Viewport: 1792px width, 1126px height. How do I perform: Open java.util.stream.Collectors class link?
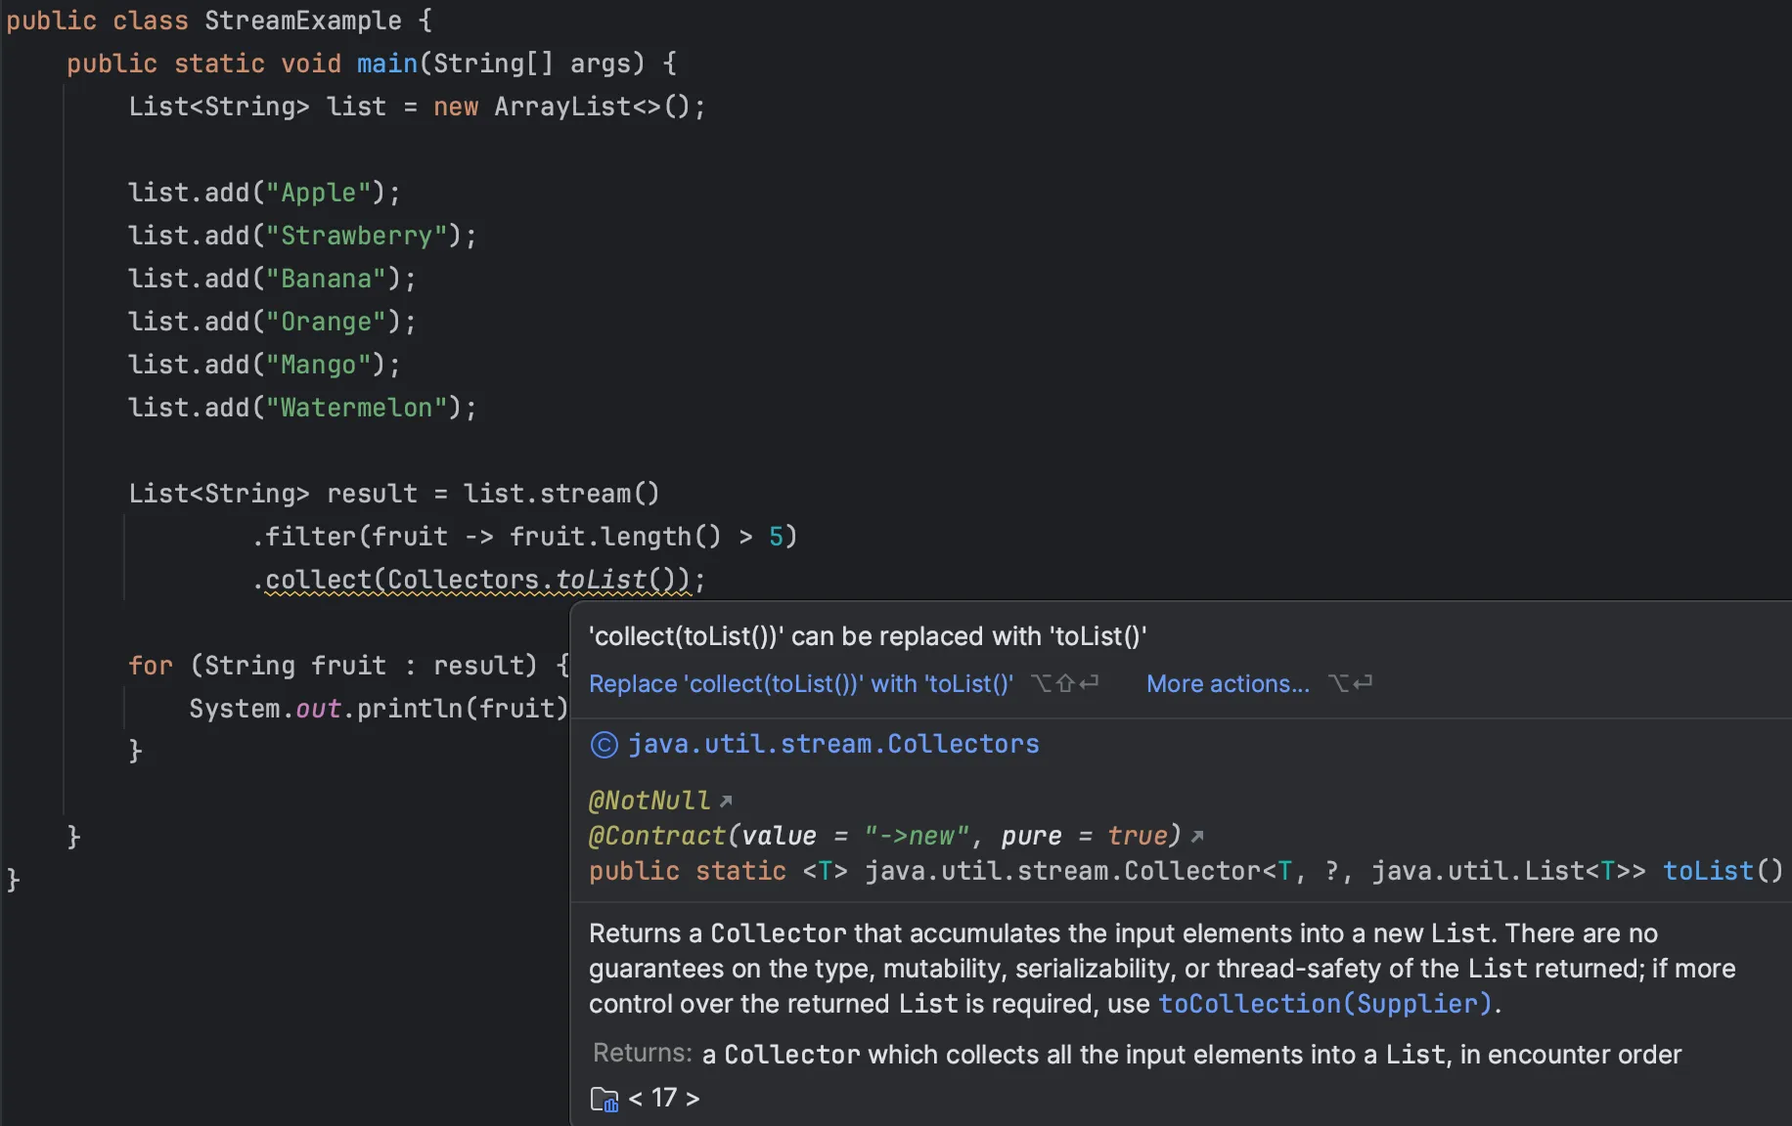(x=833, y=744)
